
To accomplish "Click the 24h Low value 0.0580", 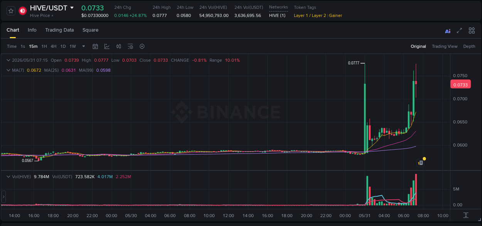I will click(x=184, y=15).
